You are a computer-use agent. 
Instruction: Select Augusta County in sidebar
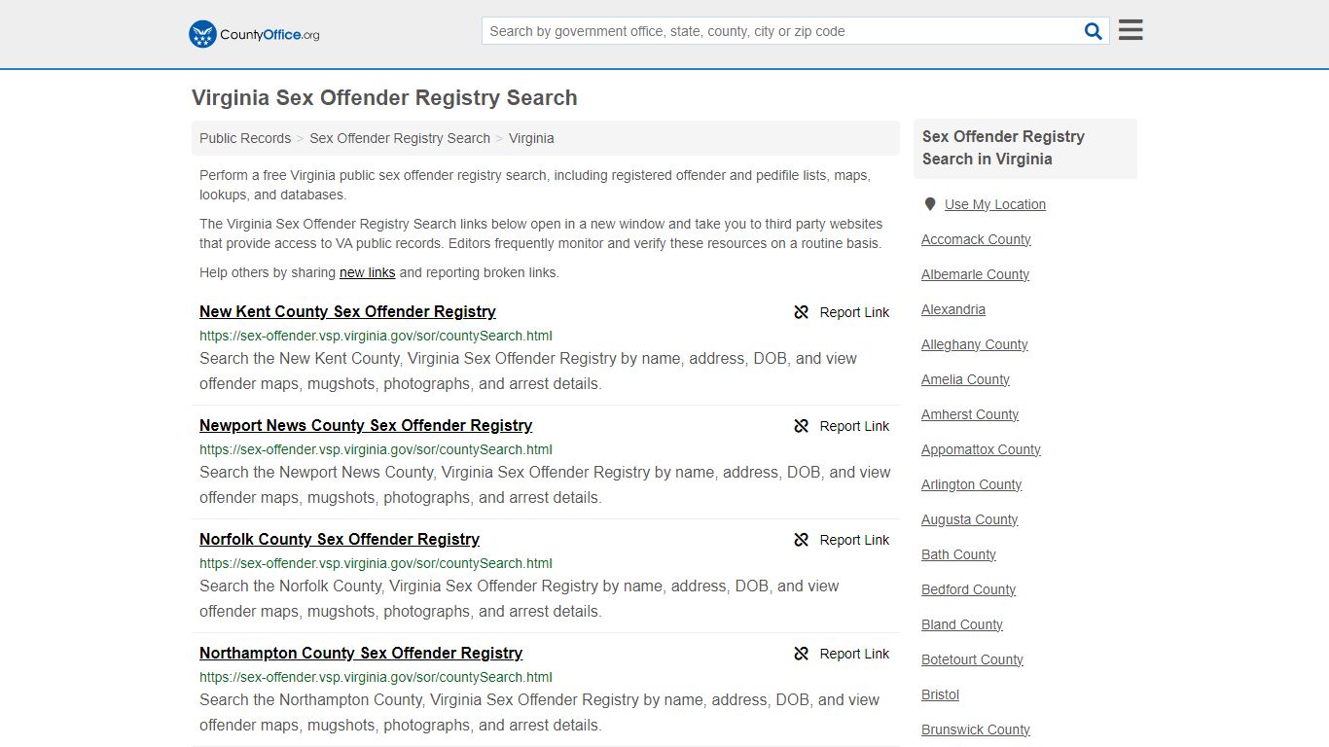pos(969,519)
